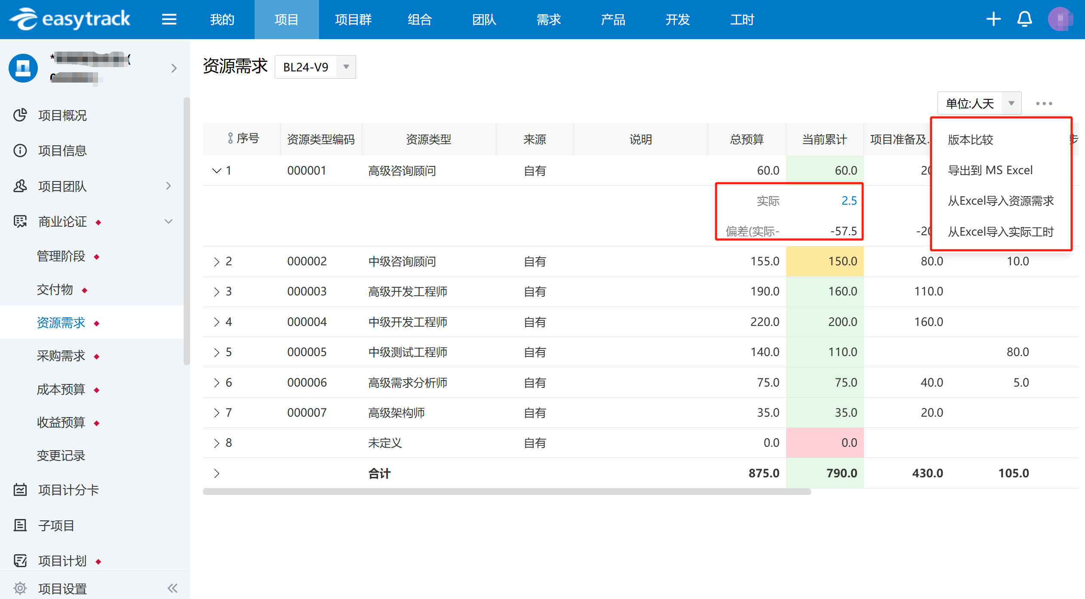Image resolution: width=1085 pixels, height=599 pixels.
Task: Click the actual value 2.5 link
Action: point(849,201)
